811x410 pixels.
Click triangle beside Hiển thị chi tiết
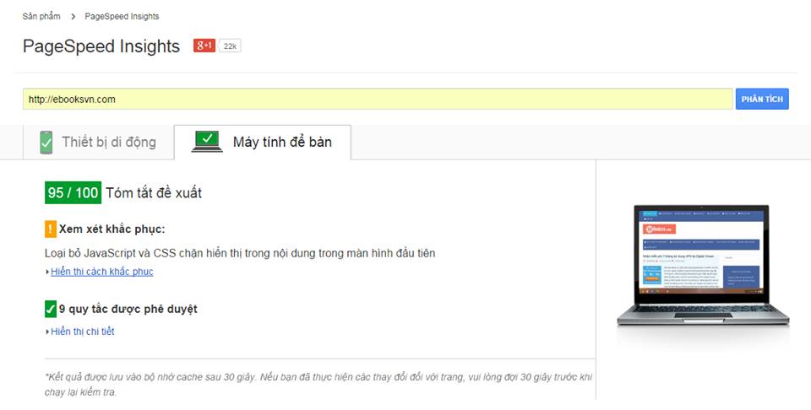pos(47,332)
